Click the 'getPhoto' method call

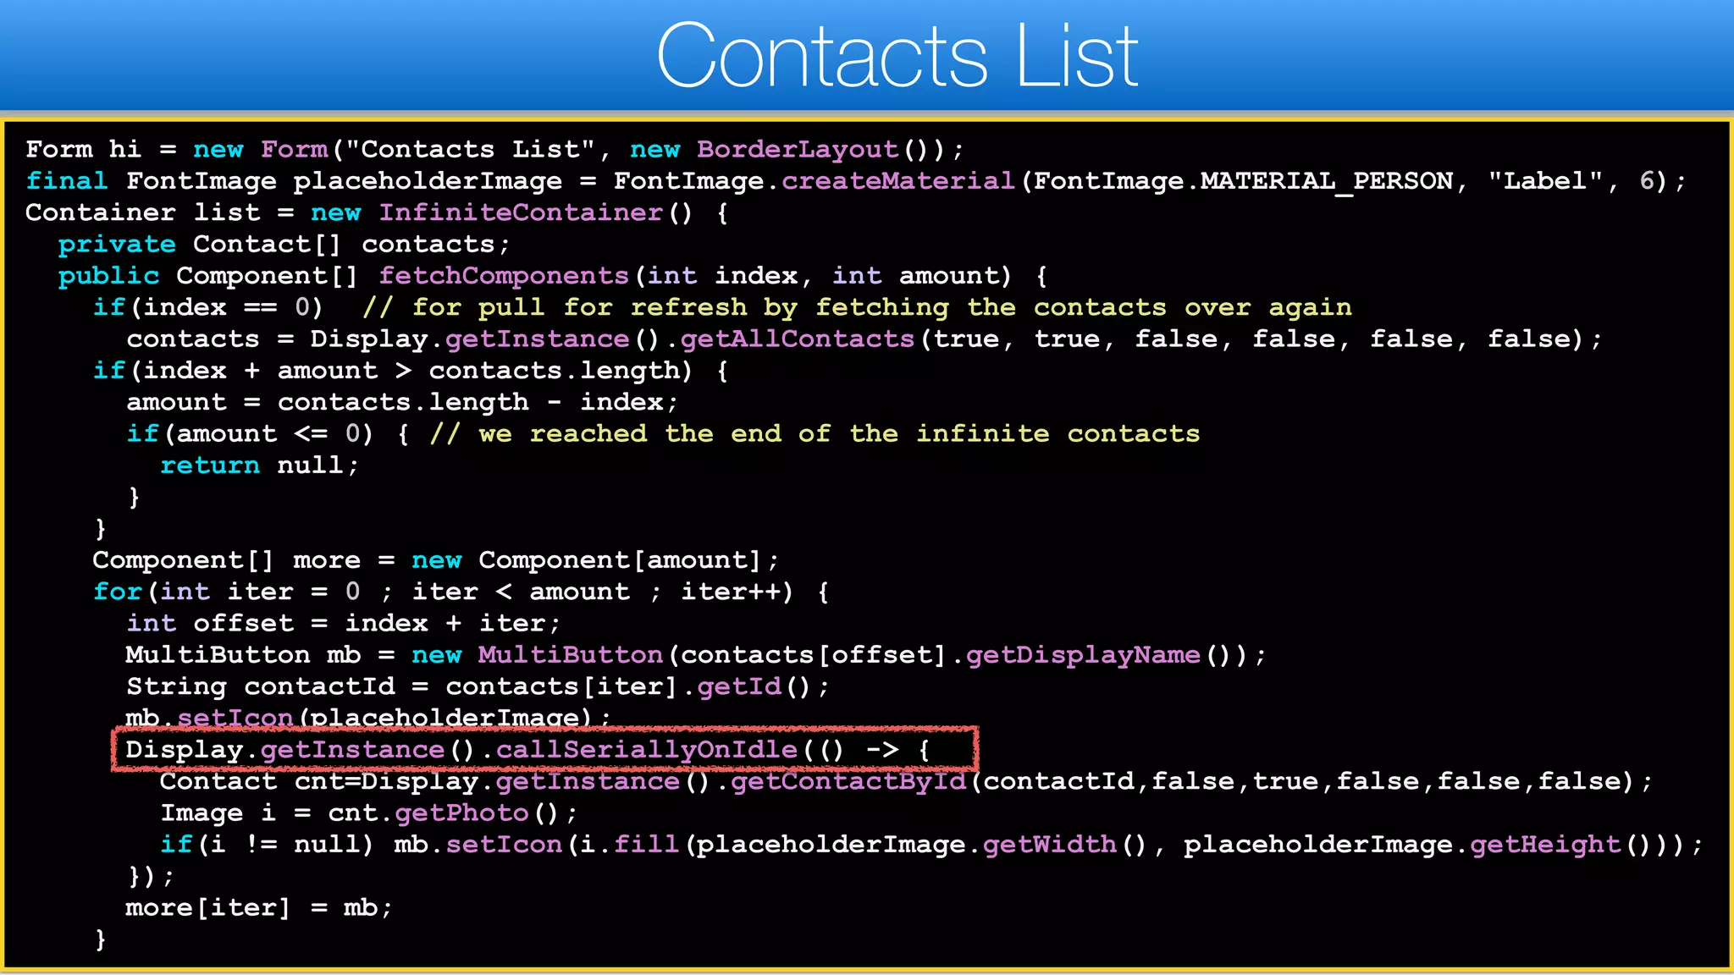pos(461,813)
